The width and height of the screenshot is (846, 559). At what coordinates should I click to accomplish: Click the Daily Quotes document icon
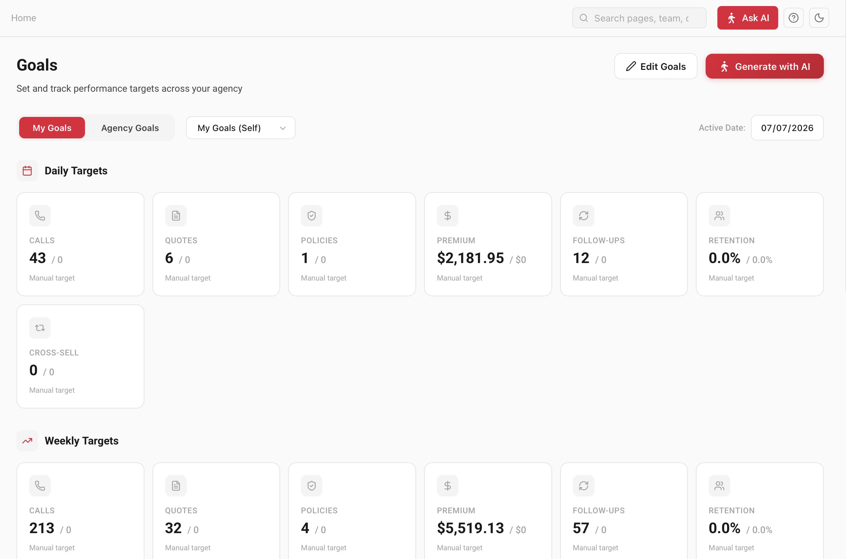tap(176, 216)
